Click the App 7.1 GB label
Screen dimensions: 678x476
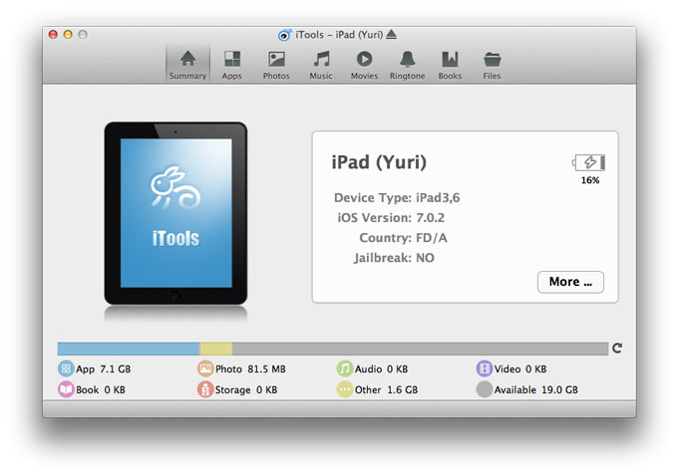[104, 368]
